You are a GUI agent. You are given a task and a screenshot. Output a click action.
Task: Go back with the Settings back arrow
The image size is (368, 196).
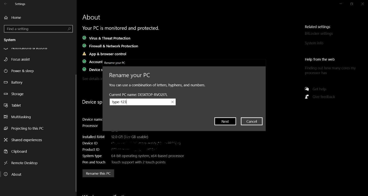6,4
